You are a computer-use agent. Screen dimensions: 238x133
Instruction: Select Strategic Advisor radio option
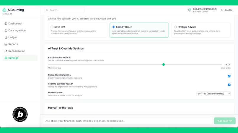[175, 27]
